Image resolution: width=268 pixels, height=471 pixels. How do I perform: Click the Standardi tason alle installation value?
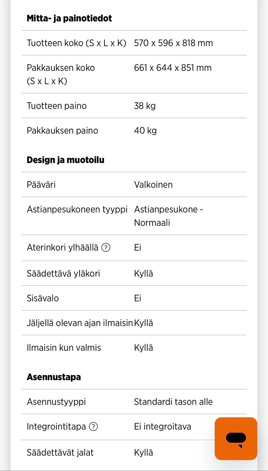173,402
